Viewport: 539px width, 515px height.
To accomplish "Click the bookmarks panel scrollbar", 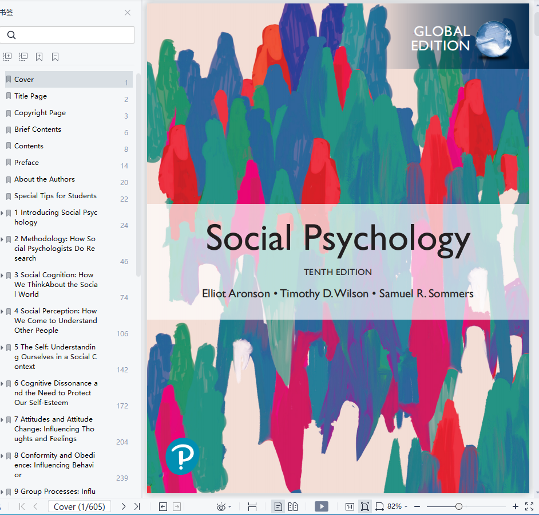I will point(138,175).
